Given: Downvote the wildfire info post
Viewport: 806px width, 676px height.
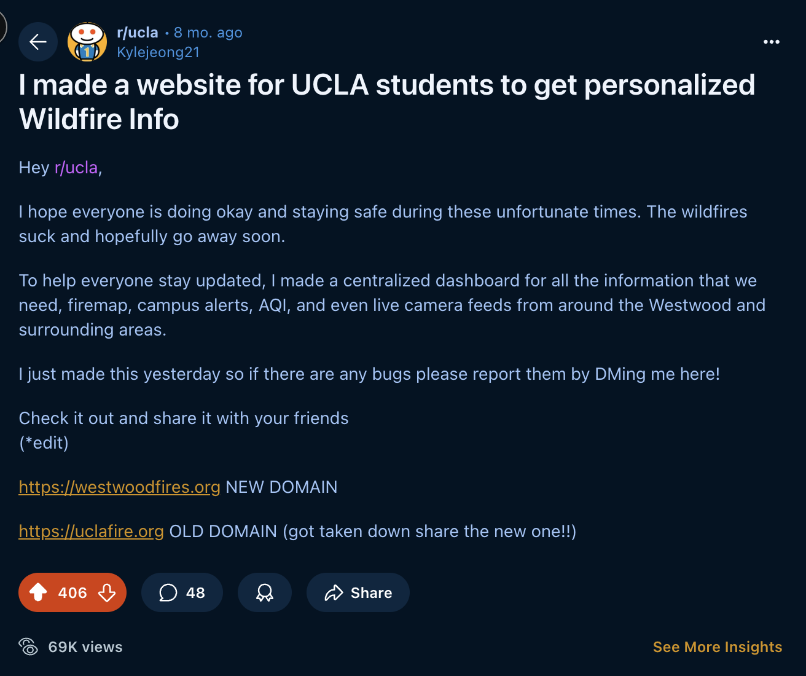Looking at the screenshot, I should (x=106, y=592).
